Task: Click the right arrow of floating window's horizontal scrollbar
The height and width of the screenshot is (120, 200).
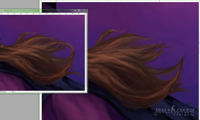Action: coord(84,92)
